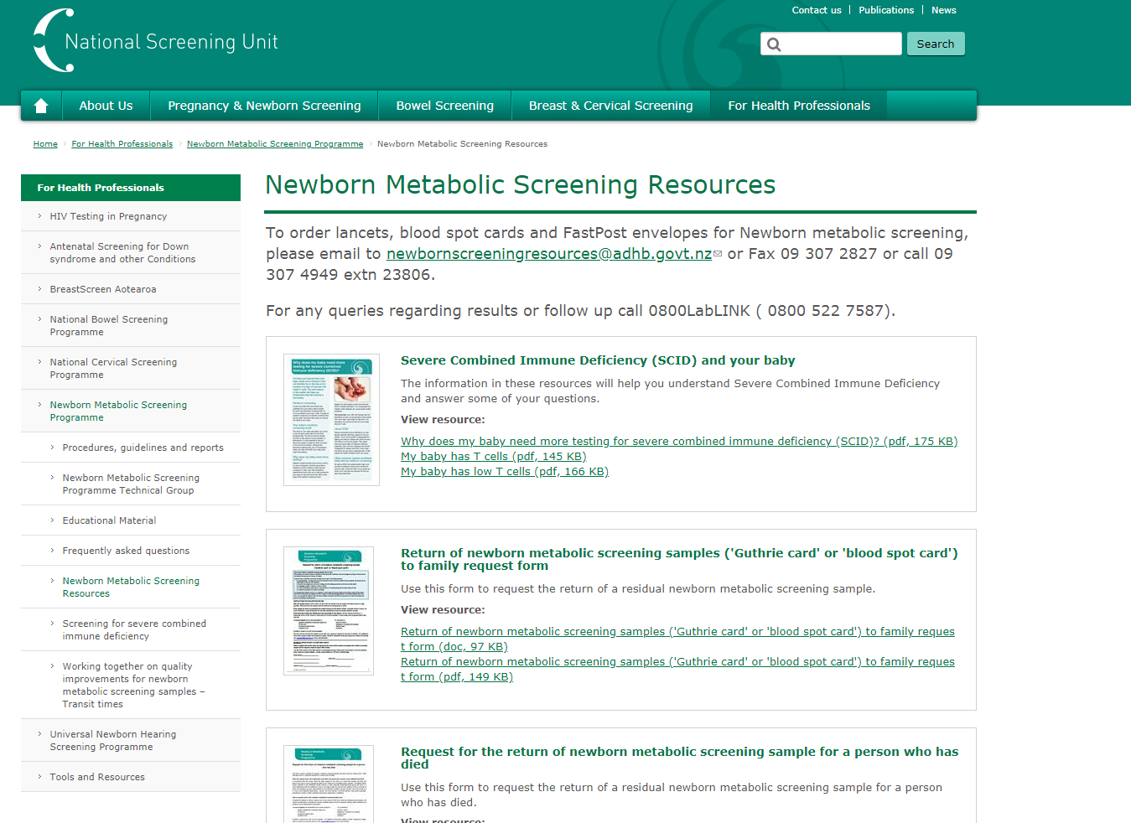Open Frequently asked questions in the sidebar
This screenshot has width=1131, height=823.
(126, 550)
